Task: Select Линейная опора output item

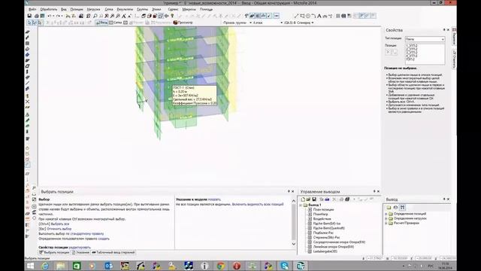Action: point(334,247)
